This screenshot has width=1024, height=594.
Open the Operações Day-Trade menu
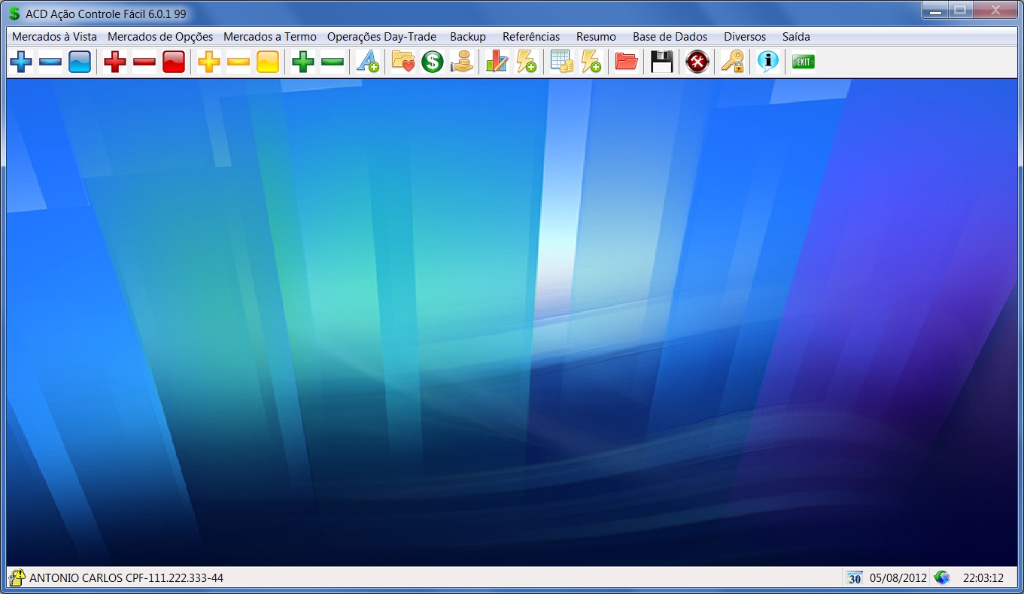tap(381, 36)
